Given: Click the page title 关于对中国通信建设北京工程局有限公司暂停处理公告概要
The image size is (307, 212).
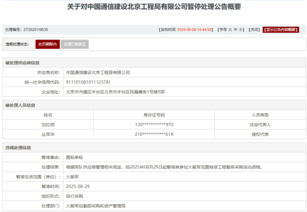Looking at the screenshot, I should (154, 7).
